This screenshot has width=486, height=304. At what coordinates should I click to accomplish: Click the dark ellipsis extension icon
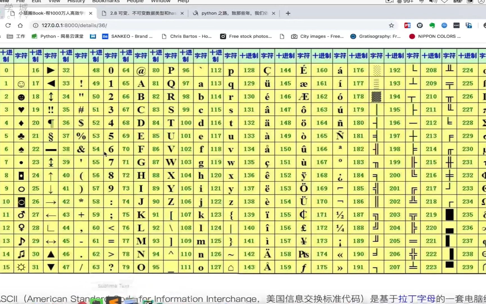[x=456, y=25]
